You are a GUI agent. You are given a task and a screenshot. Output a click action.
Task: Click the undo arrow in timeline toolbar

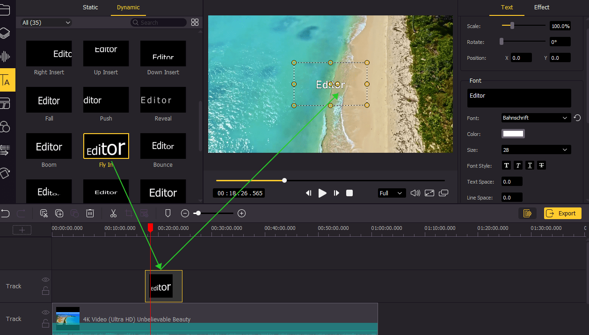pos(5,214)
